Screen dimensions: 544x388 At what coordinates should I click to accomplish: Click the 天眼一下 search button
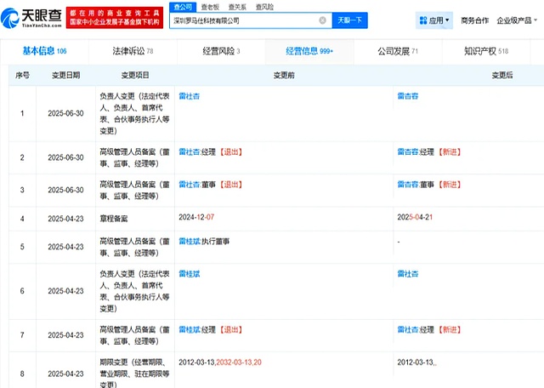pos(349,20)
